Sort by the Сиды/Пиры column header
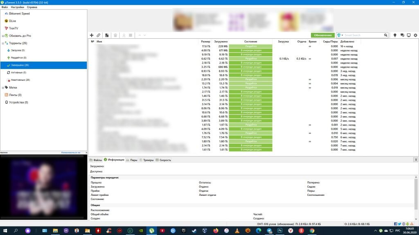This screenshot has height=235, width=419. pos(330,42)
